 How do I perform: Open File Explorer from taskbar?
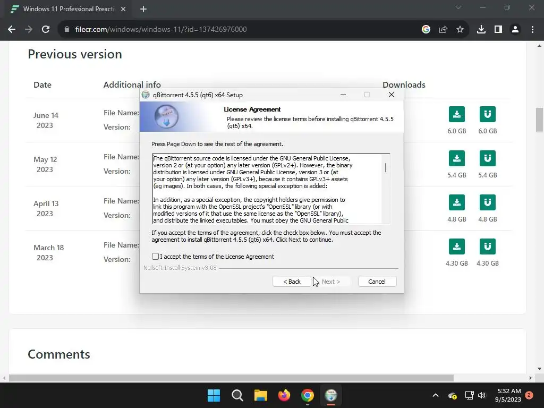260,395
